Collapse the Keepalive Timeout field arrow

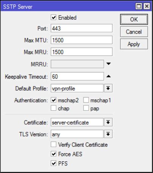[108, 76]
